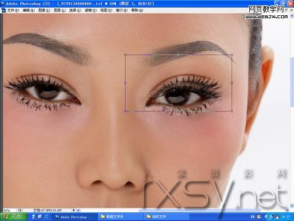Click the taskbar clock
This screenshot has width=294, height=221.
(x=286, y=217)
